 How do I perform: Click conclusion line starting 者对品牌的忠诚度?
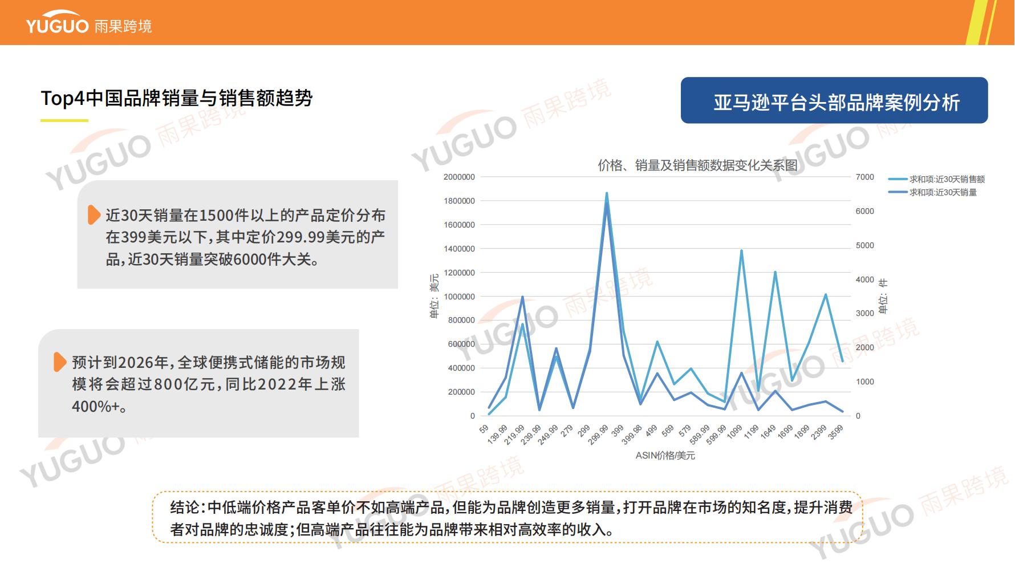[x=393, y=529]
